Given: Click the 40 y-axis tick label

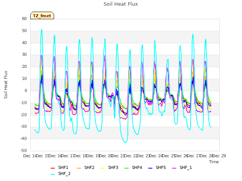Looking at the screenshot, I should click(24, 43).
